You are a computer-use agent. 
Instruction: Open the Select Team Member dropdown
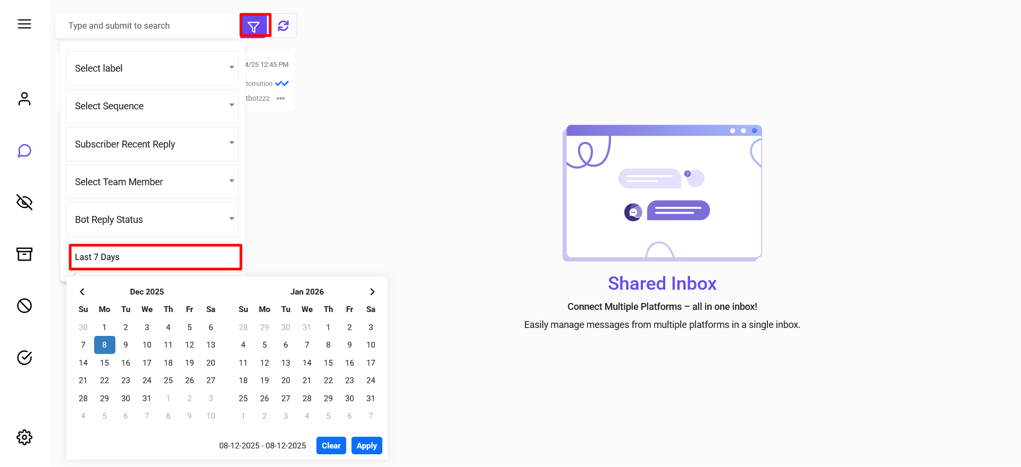point(153,182)
